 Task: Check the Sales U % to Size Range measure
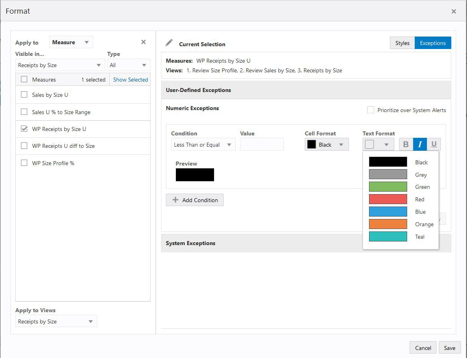pyautogui.click(x=24, y=112)
